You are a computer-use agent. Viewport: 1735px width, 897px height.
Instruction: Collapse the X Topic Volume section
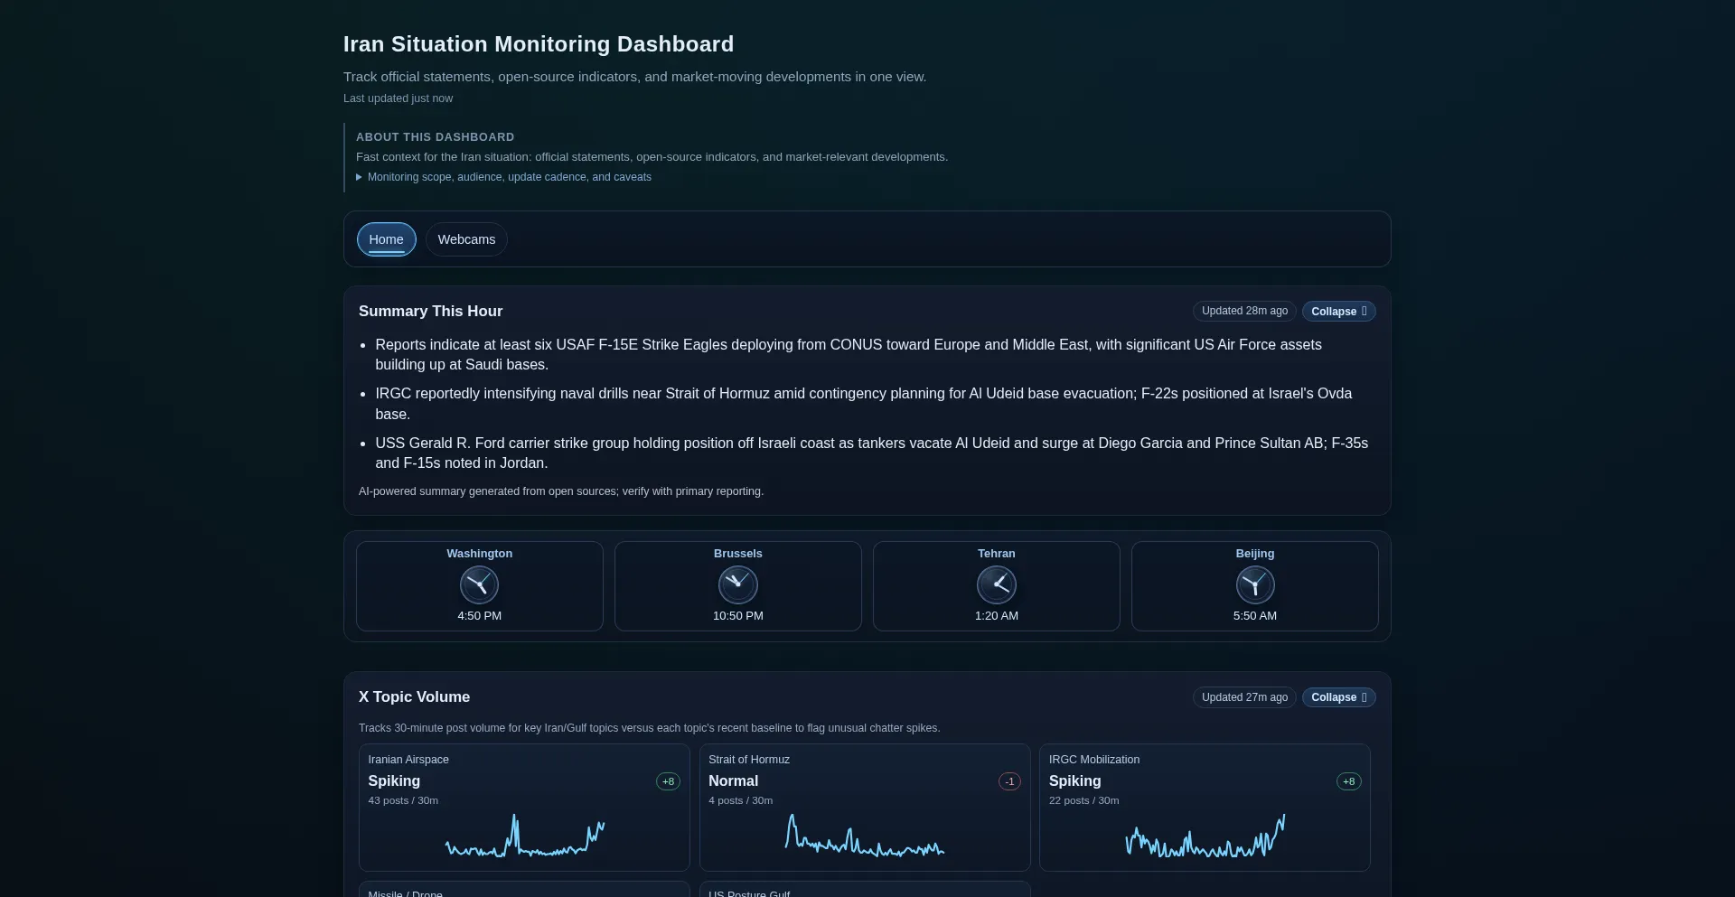coord(1338,696)
